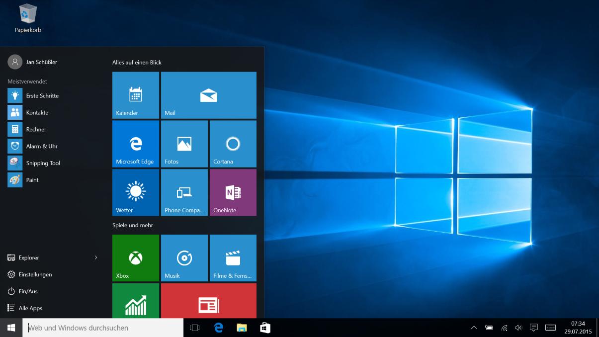
Task: Open the Action Center notification icon
Action: [534, 328]
